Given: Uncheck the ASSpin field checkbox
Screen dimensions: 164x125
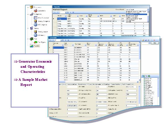Looking at the screenshot, I should tap(144, 89).
